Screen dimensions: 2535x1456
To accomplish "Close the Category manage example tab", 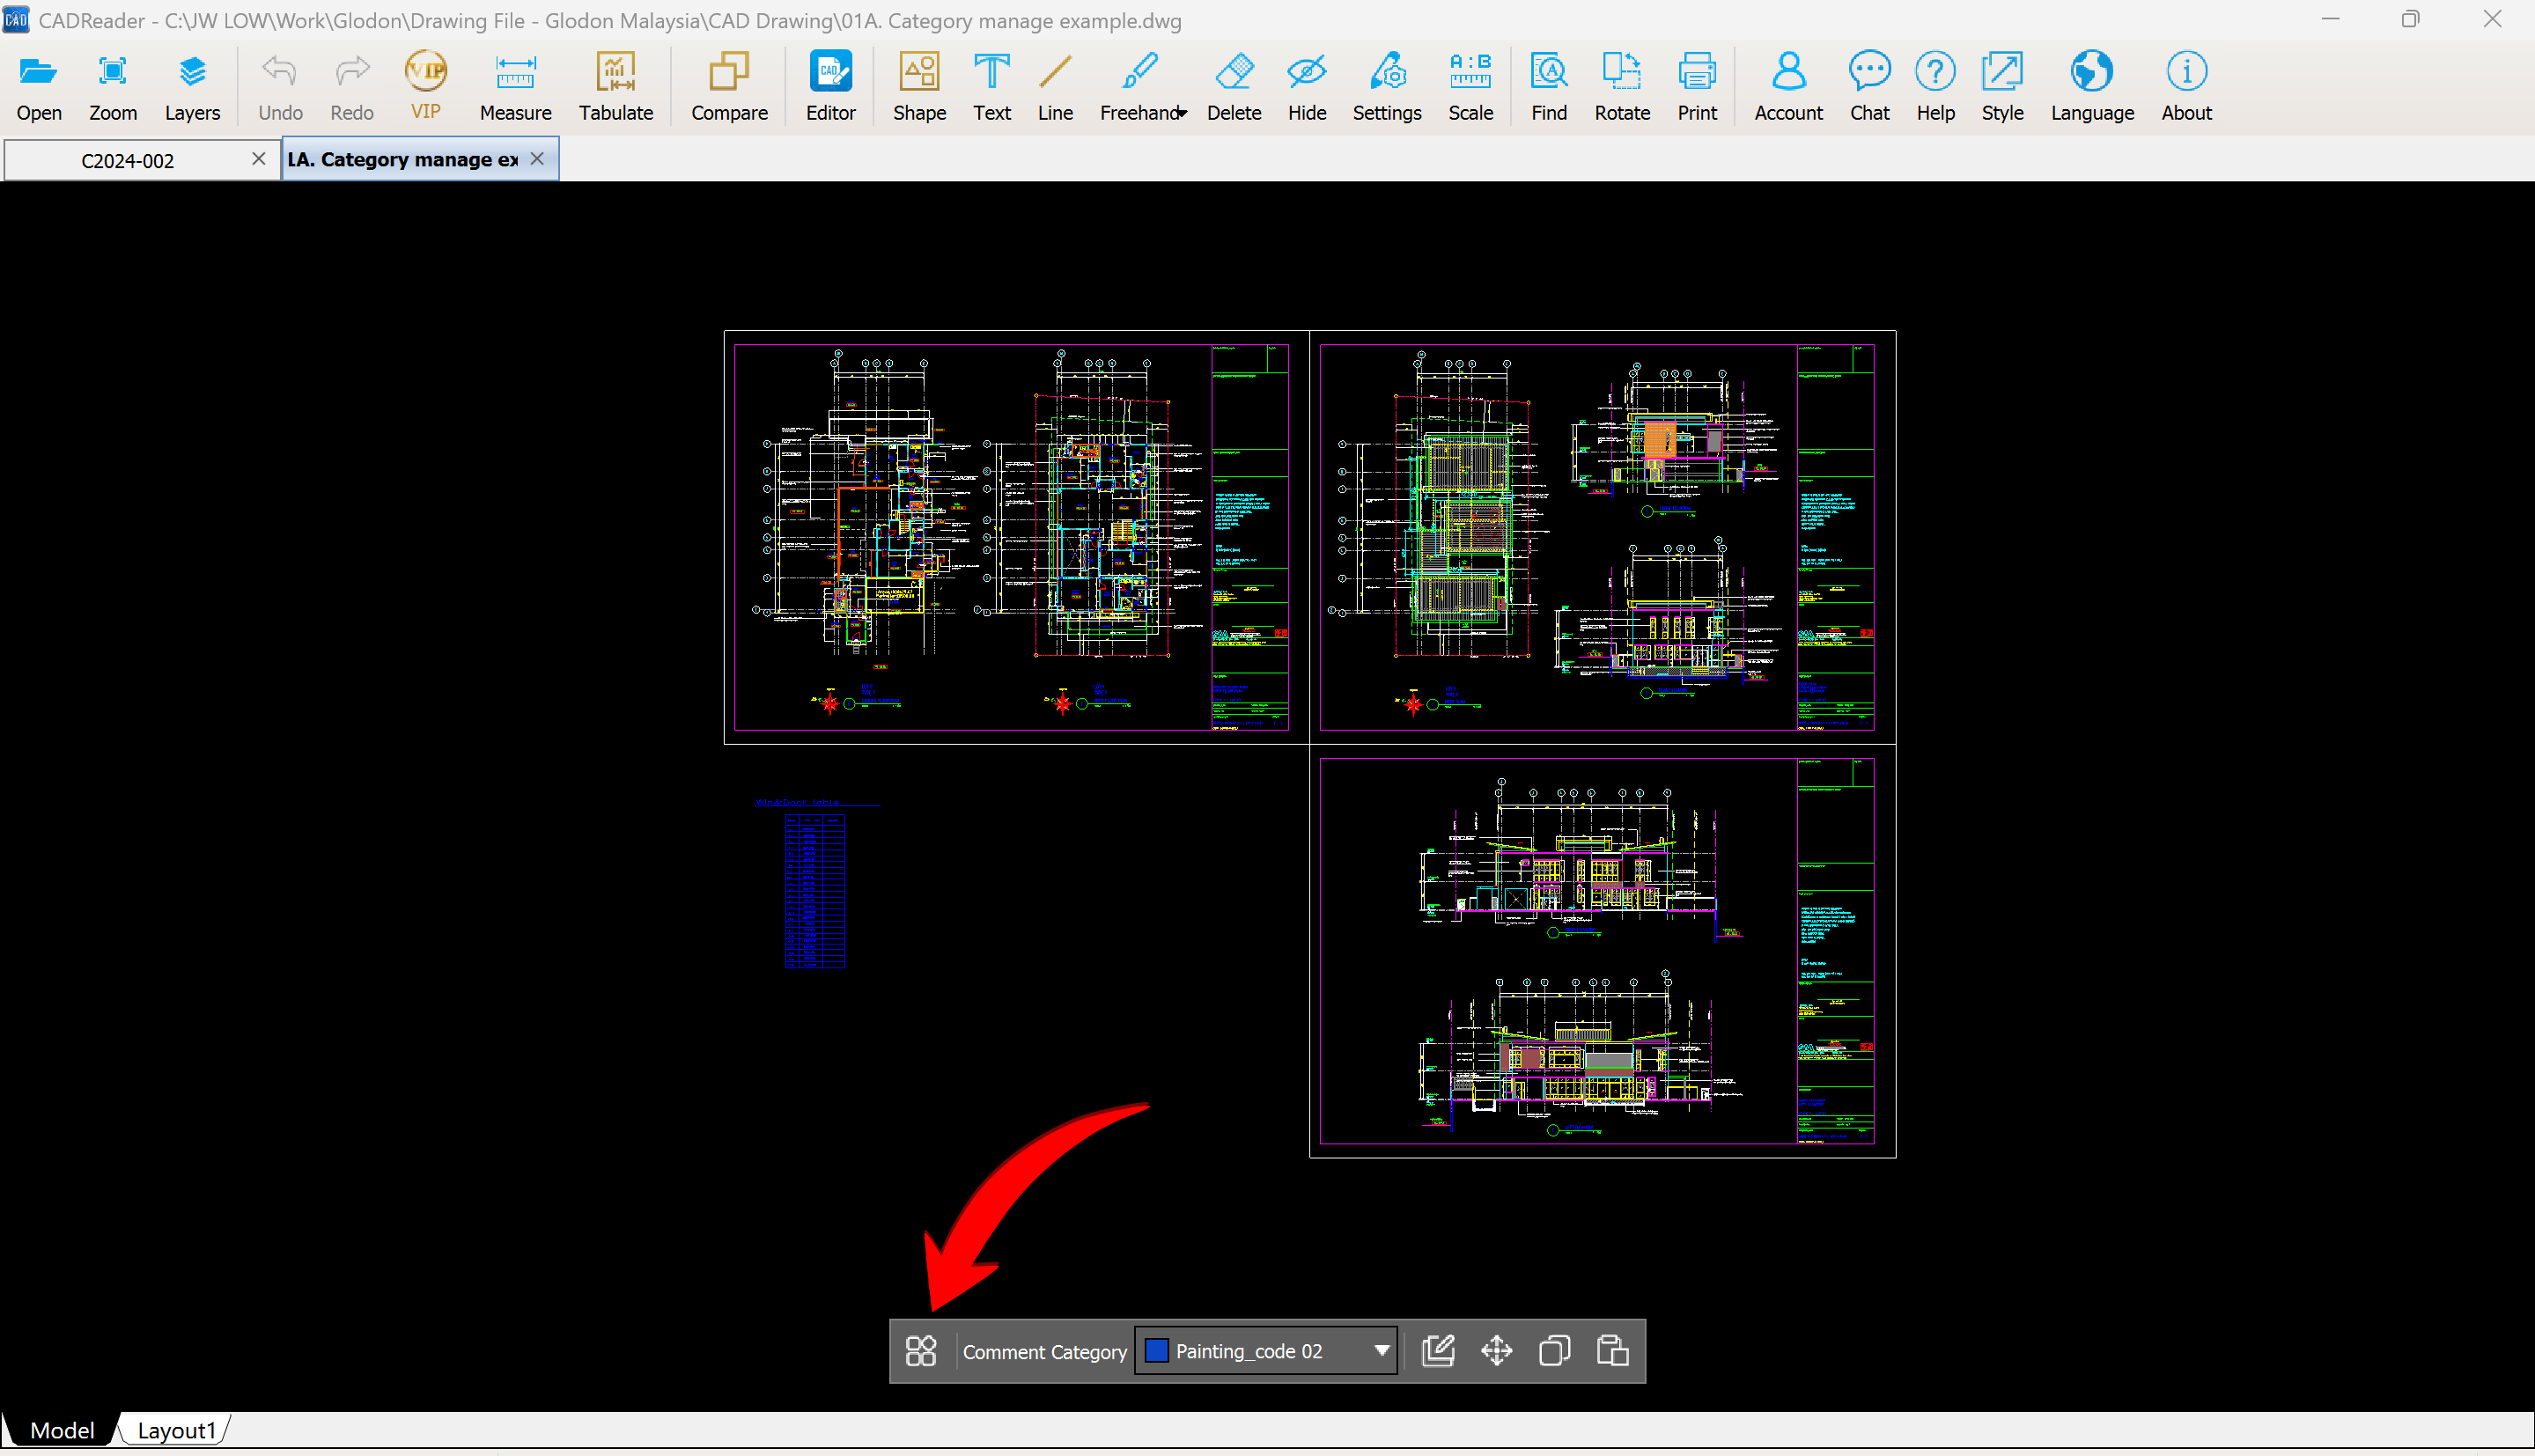I will click(537, 159).
